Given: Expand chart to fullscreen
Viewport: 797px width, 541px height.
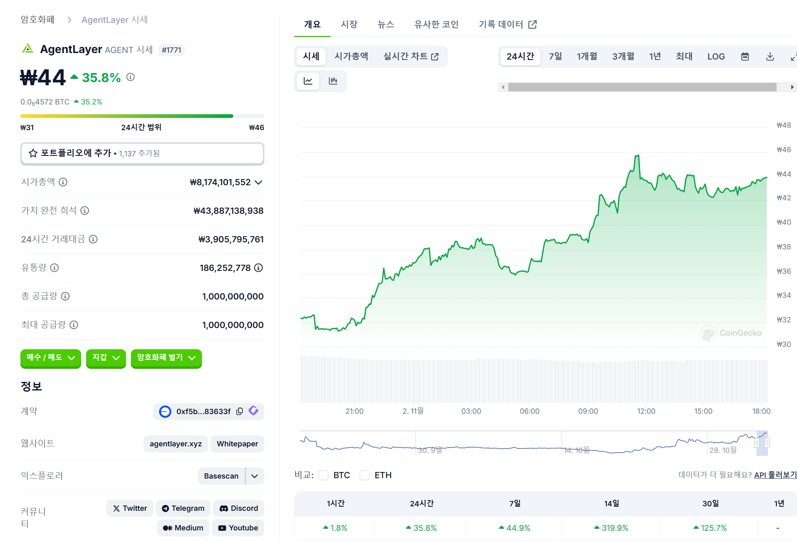Looking at the screenshot, I should click(793, 56).
